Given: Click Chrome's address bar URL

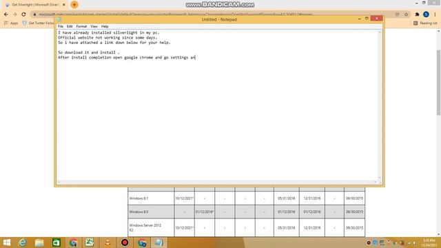Looking at the screenshot, I should coord(176,14).
